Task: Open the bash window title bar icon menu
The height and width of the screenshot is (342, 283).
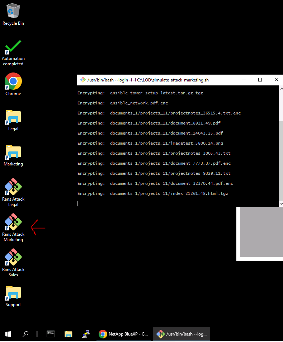Action: pyautogui.click(x=82, y=80)
